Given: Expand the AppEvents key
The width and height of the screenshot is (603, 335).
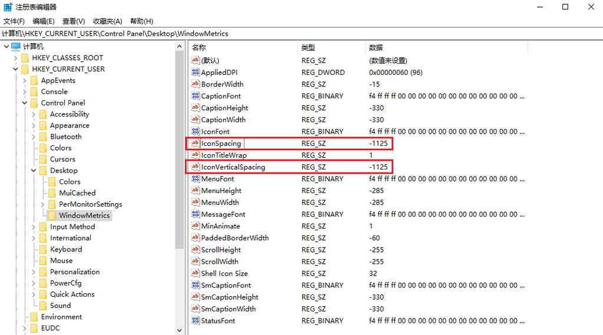Looking at the screenshot, I should (x=25, y=81).
